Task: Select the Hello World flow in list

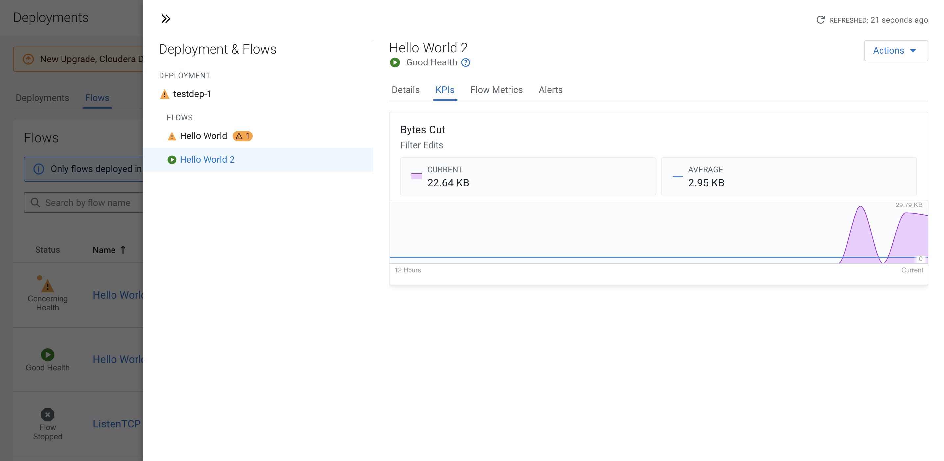Action: [x=203, y=136]
